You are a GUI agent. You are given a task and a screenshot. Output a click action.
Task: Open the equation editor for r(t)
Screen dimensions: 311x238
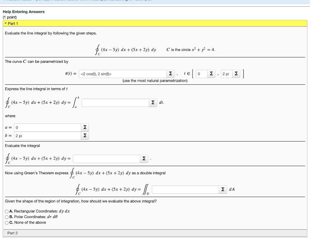click(170, 73)
